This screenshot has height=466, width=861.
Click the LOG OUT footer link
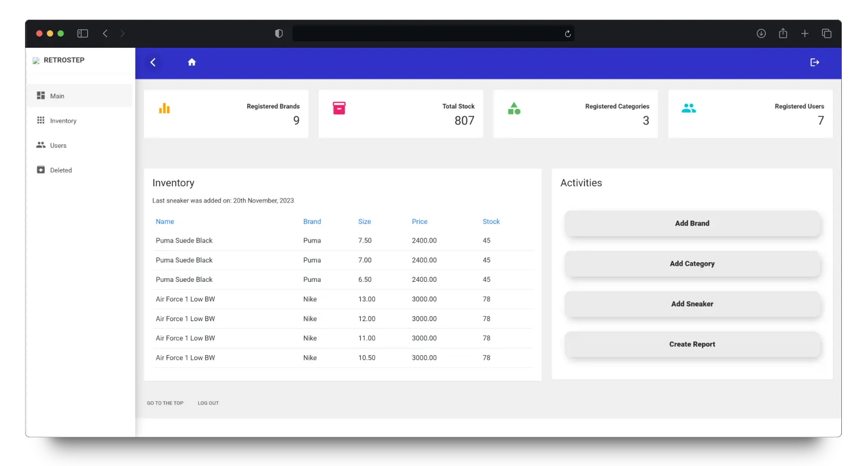pos(208,403)
